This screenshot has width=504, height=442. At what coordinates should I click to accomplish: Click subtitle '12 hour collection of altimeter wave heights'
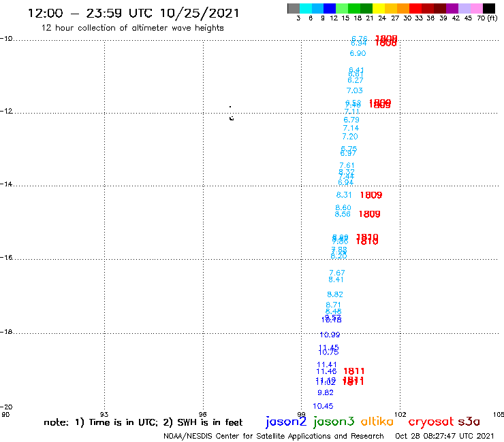click(x=132, y=28)
